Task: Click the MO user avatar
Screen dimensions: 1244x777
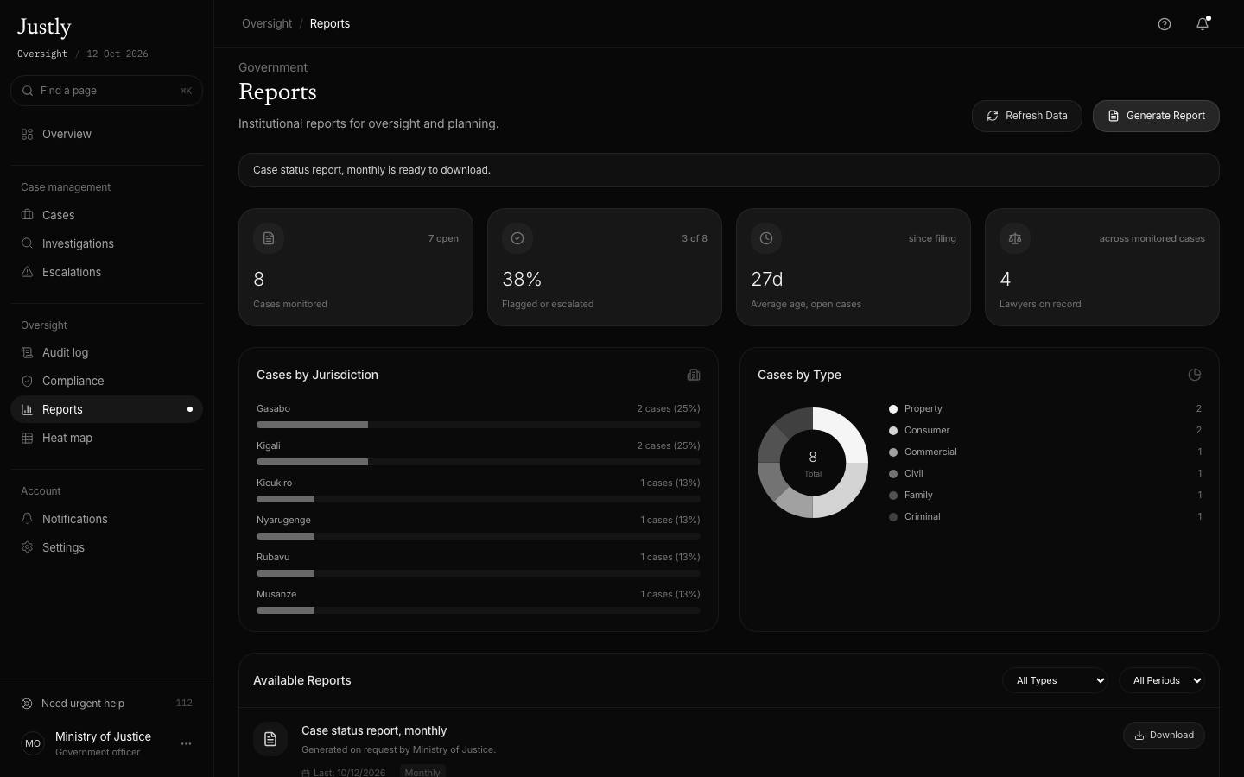Action: pos(33,743)
